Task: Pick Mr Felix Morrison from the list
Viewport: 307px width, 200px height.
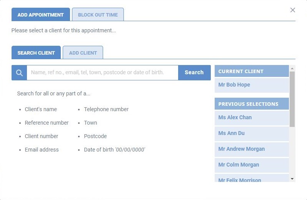Action: coord(252,178)
